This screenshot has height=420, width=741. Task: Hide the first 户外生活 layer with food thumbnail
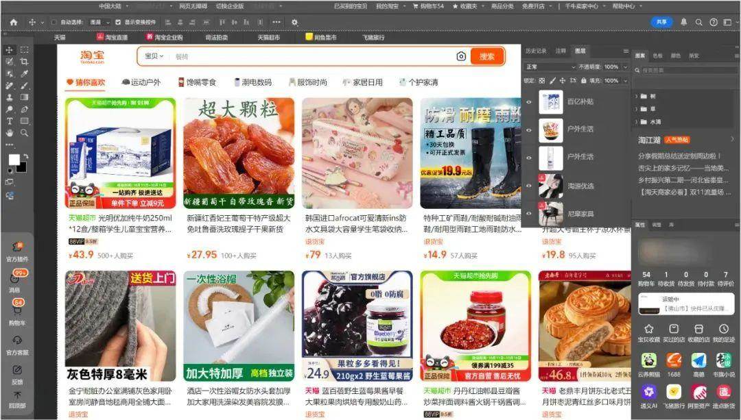tap(529, 129)
